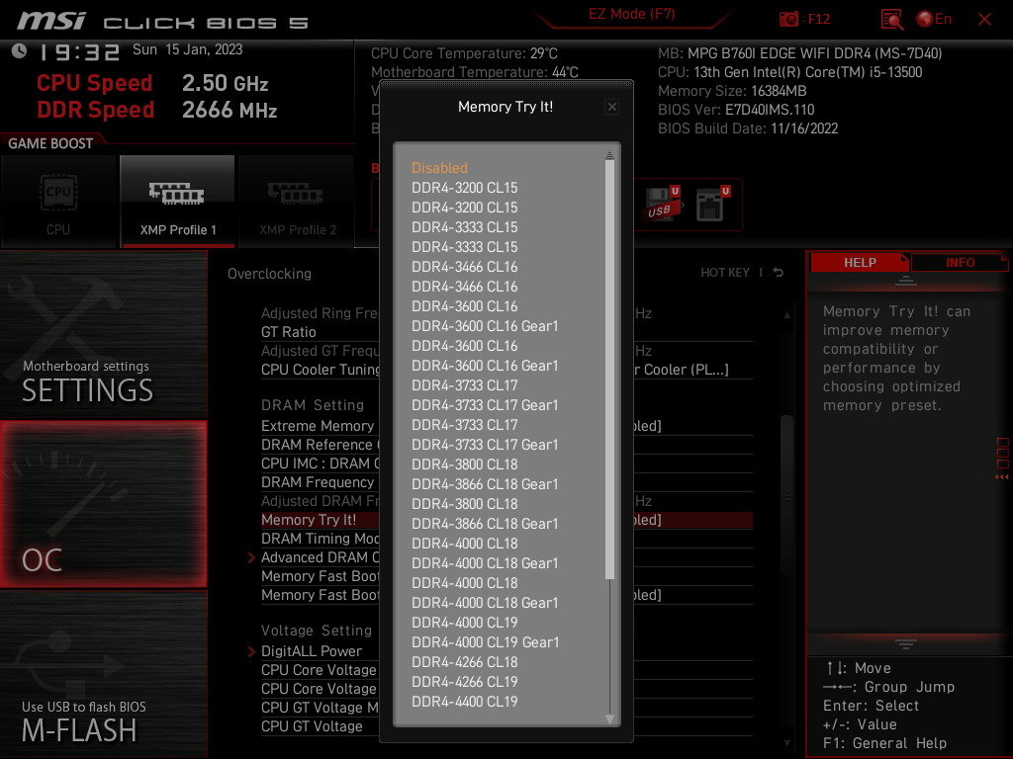Toggle XMP Profile 2

pos(297,202)
